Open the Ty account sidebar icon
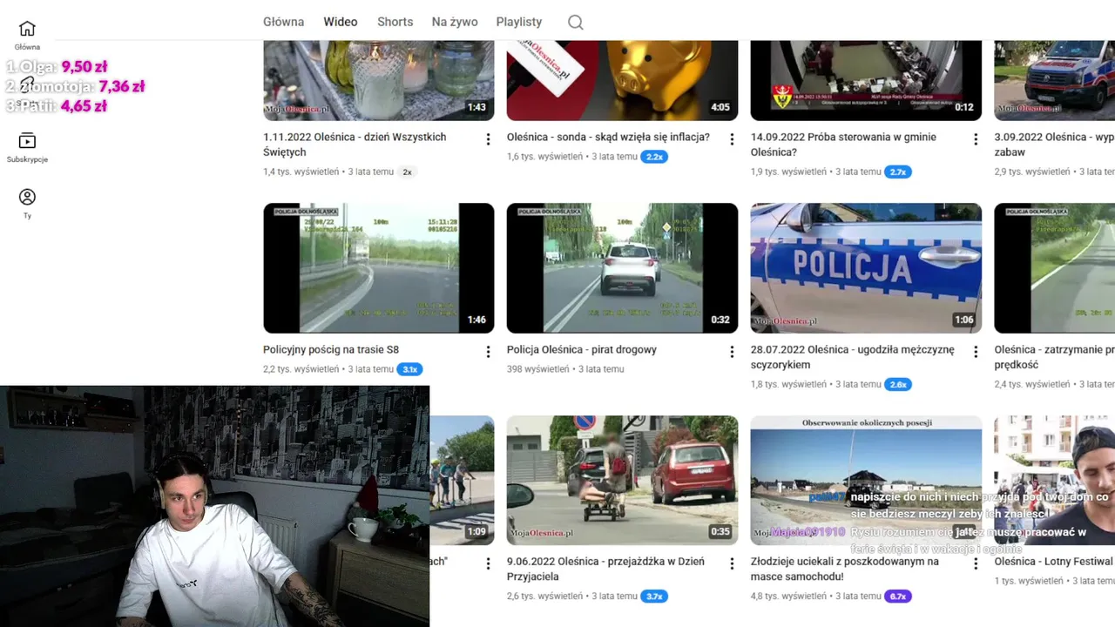 pos(27,204)
